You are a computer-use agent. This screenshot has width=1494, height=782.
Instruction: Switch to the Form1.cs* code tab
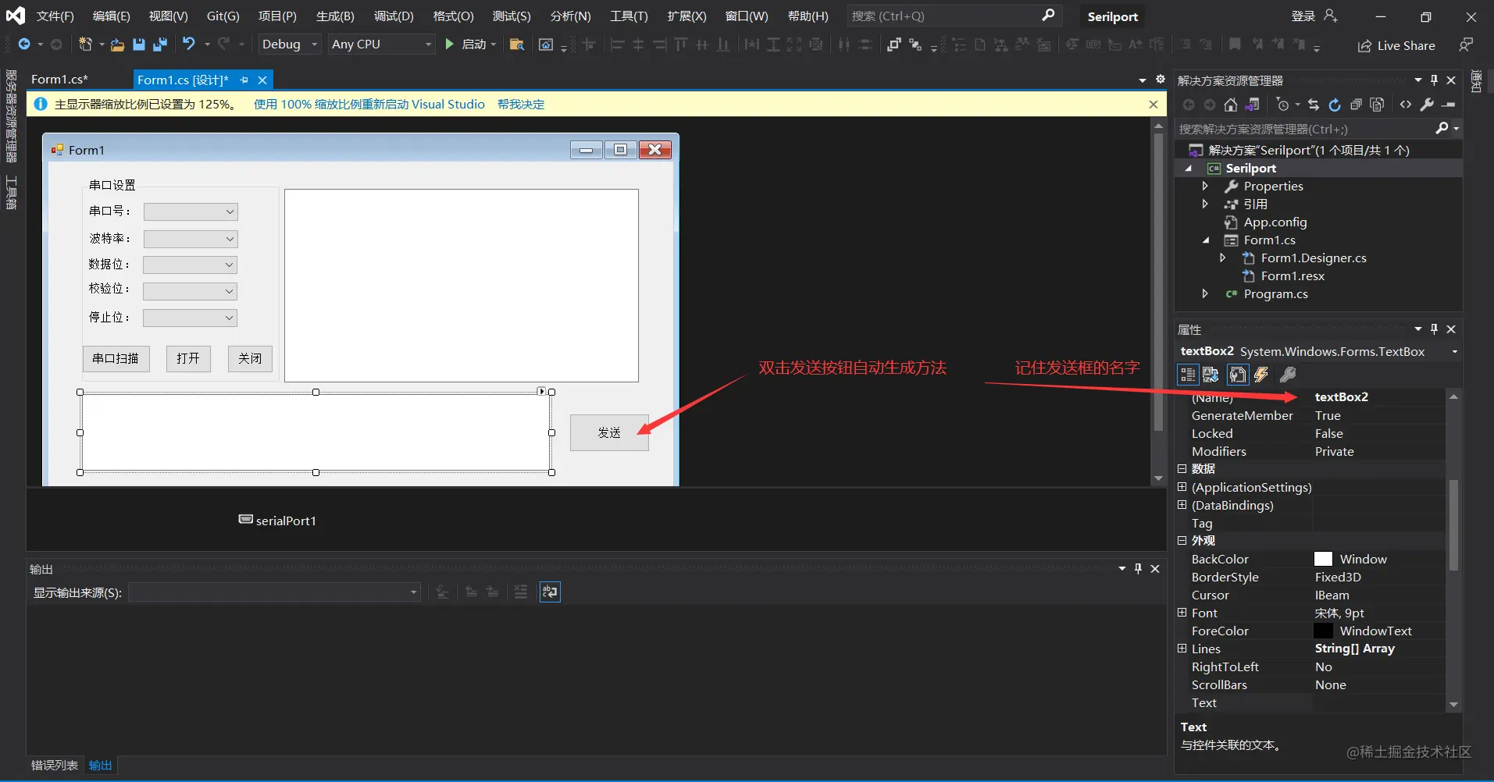pyautogui.click(x=59, y=80)
